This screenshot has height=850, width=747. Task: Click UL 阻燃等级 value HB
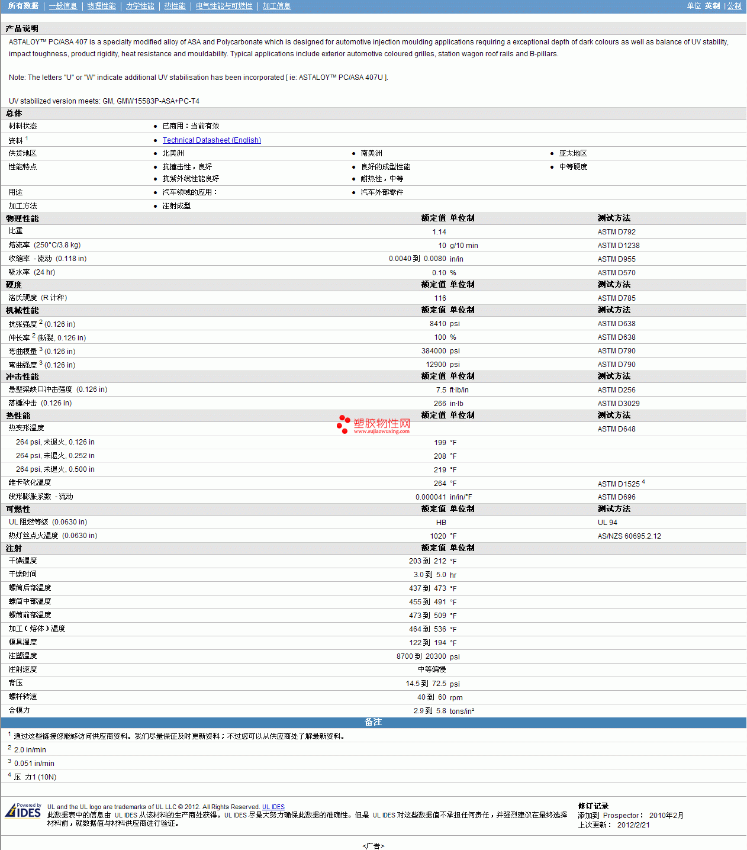tap(441, 523)
